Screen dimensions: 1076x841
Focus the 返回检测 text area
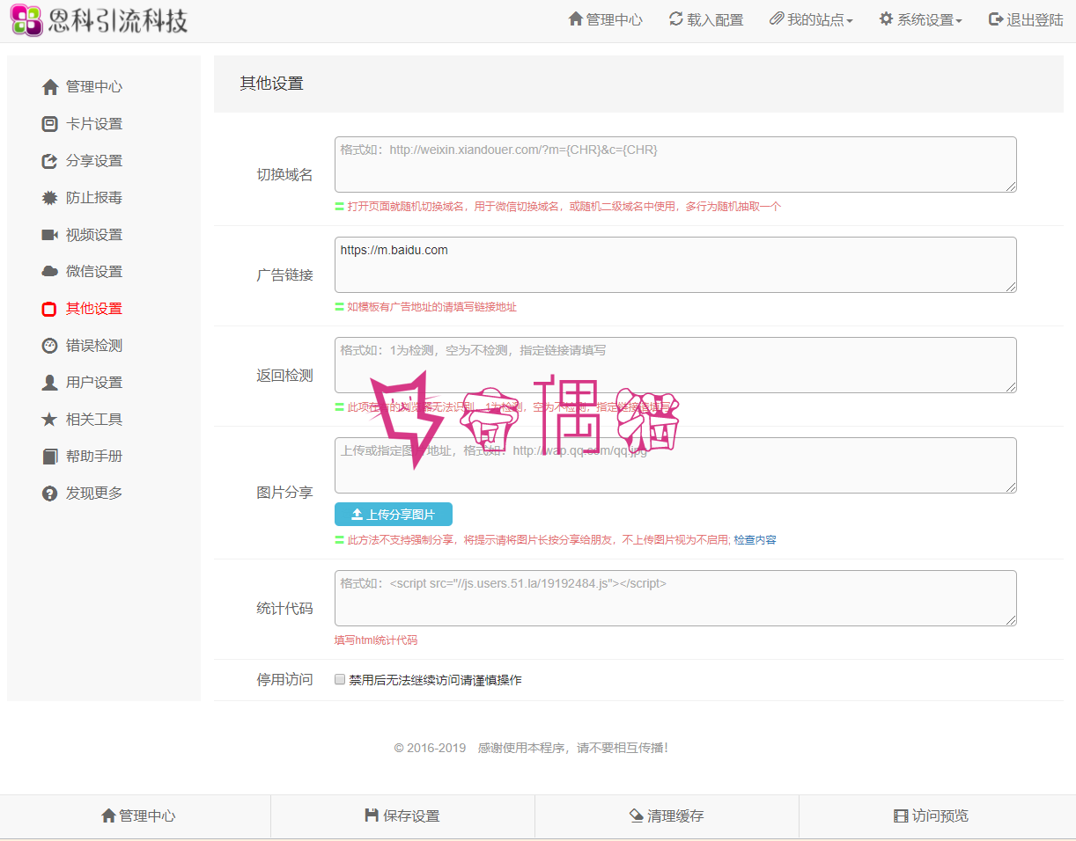pos(675,365)
